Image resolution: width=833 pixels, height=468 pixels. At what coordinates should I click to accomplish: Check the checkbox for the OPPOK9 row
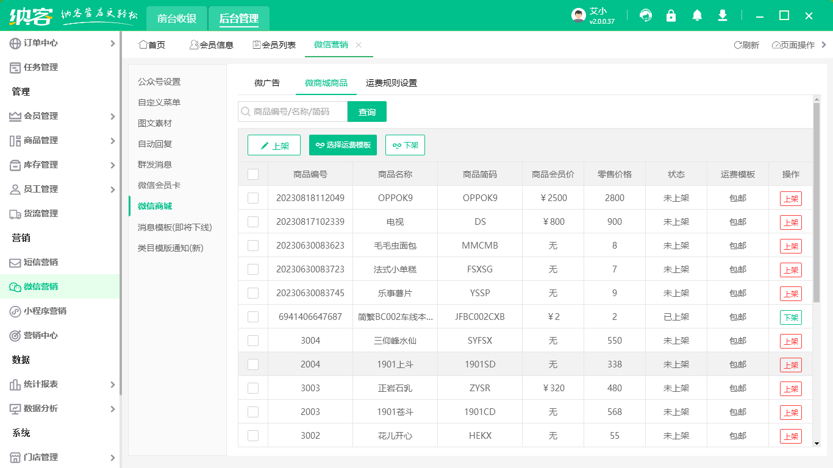[x=253, y=197]
